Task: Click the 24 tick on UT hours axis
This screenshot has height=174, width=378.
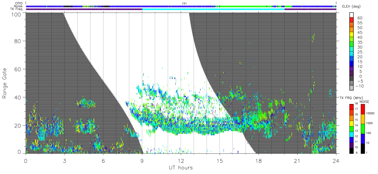Action: tap(336, 161)
